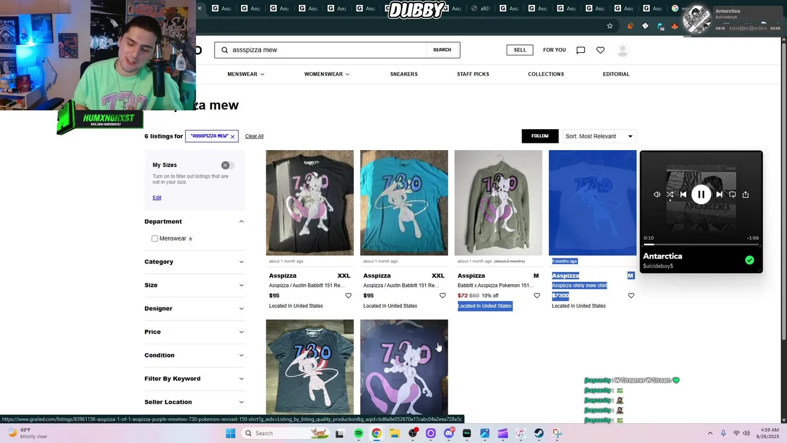
Task: Expand the Price filter
Action: coord(194,332)
